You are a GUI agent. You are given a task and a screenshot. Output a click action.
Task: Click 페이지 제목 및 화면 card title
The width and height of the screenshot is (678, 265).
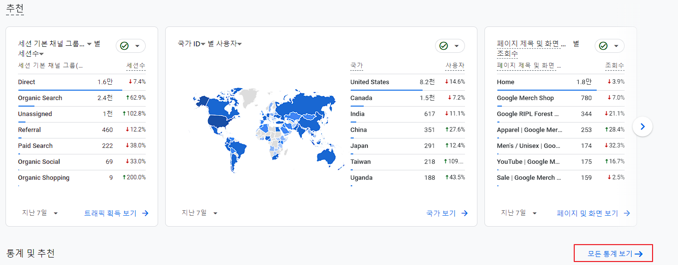[531, 44]
